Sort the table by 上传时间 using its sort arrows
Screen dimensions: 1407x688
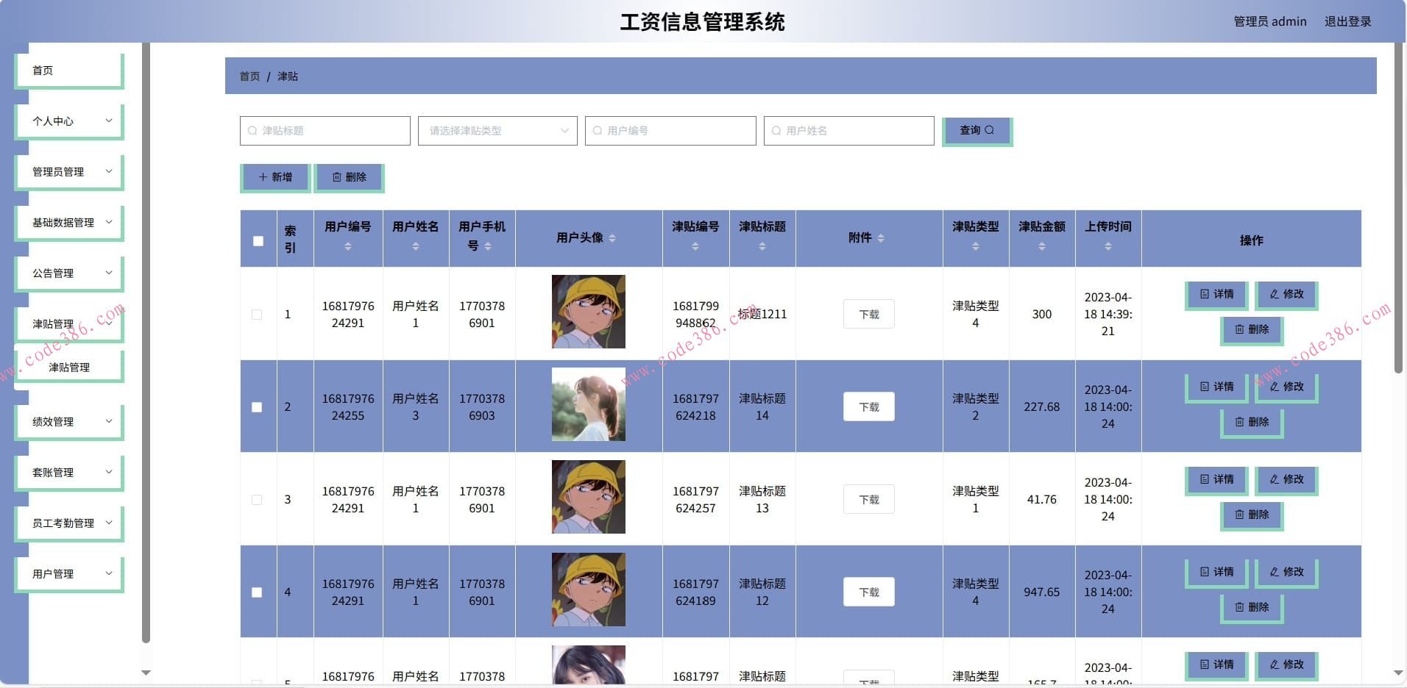click(x=1108, y=247)
